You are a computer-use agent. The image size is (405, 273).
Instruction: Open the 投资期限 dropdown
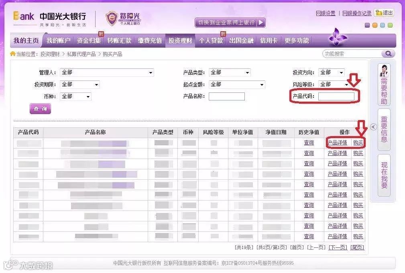80,84
